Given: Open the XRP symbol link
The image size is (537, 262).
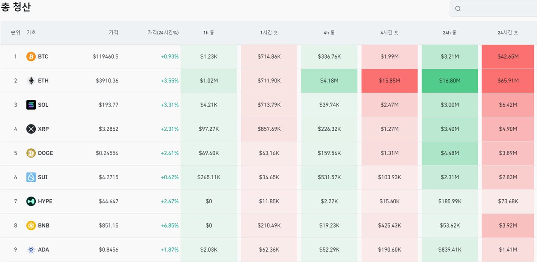Looking at the screenshot, I should coord(43,129).
